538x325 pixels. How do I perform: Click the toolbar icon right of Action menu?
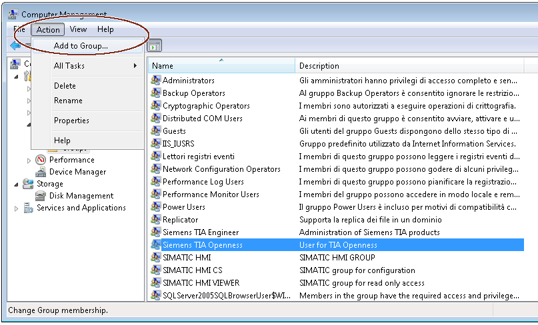coord(155,46)
